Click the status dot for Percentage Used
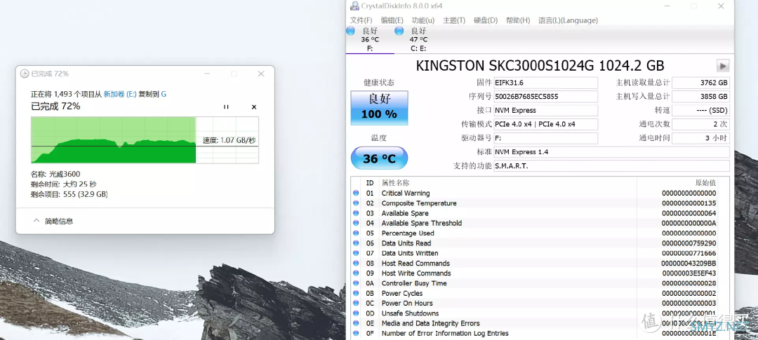The width and height of the screenshot is (758, 340). pyautogui.click(x=356, y=233)
